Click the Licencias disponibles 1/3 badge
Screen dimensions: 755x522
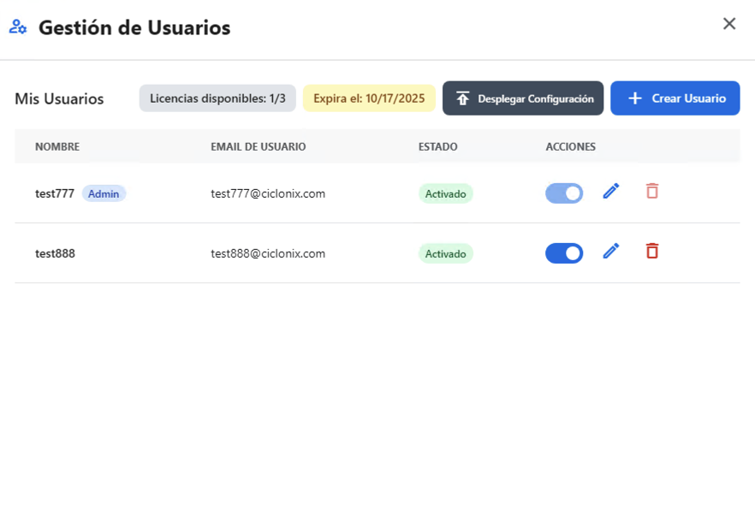tap(217, 98)
